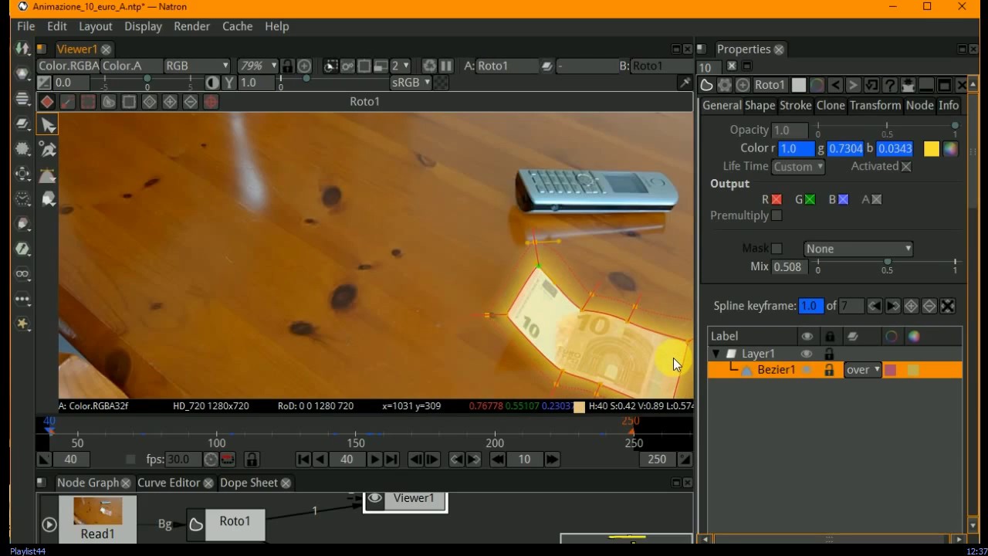Open the Time nodes clock toolbox icon
This screenshot has width=988, height=556.
pos(22,198)
